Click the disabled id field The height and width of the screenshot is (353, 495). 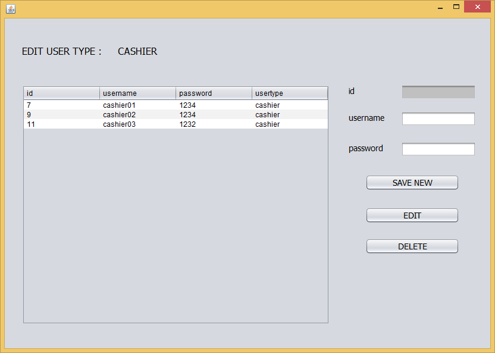point(438,92)
